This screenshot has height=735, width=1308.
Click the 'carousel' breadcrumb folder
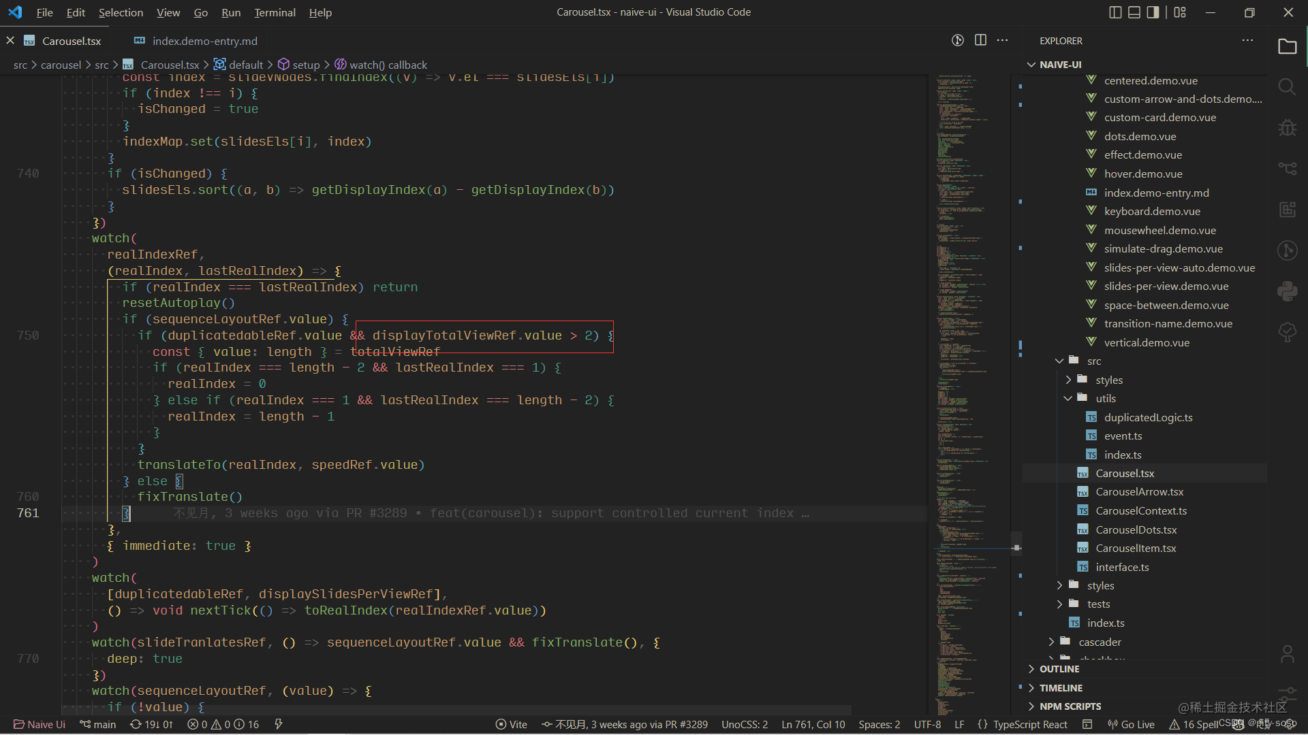(x=61, y=65)
